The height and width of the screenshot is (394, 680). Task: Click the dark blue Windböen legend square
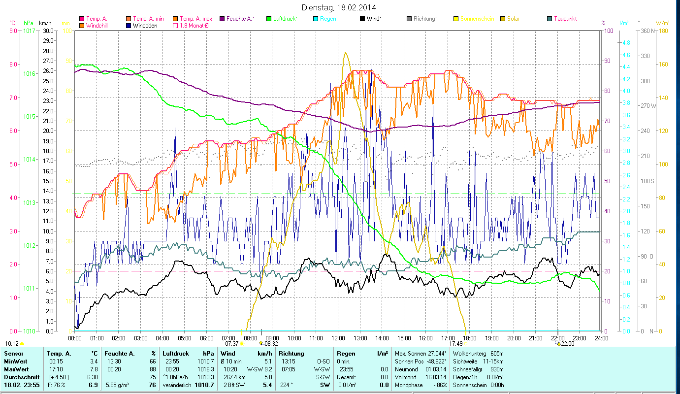coord(129,26)
